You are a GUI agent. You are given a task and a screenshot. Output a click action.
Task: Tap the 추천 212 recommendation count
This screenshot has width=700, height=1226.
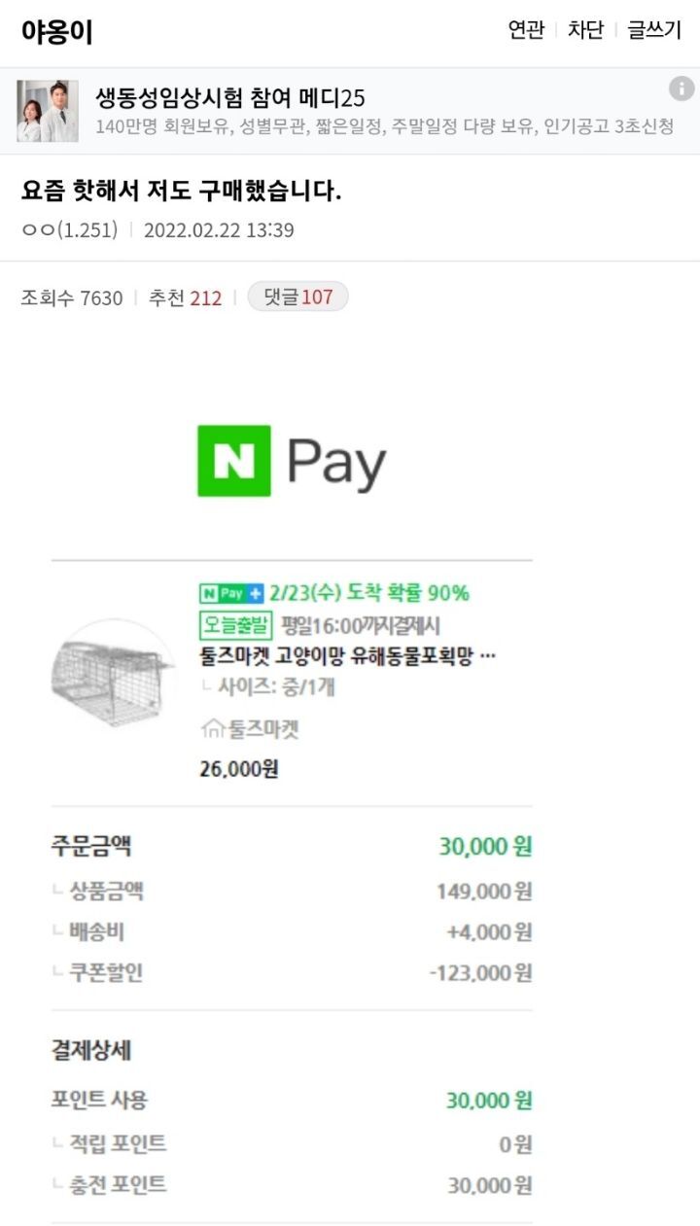click(x=185, y=298)
